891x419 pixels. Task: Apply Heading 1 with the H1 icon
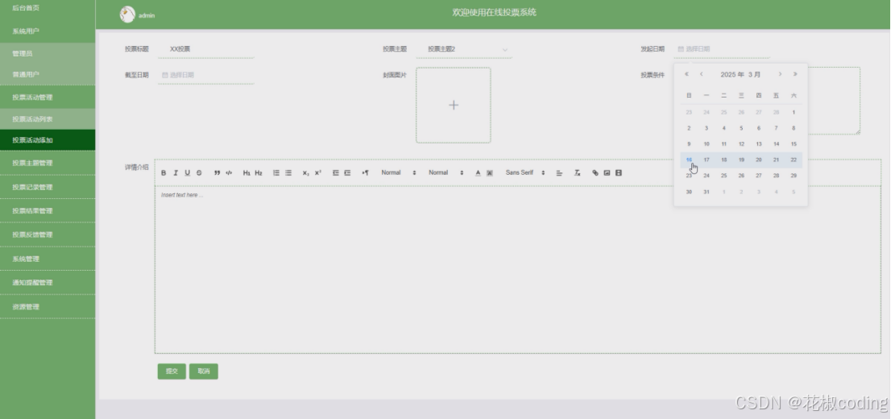tap(247, 172)
